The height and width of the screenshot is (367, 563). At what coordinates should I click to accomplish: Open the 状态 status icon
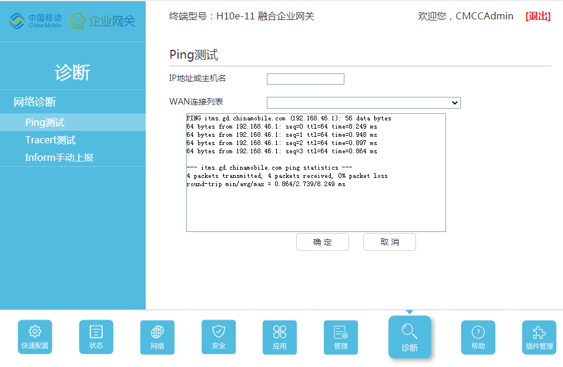[x=96, y=336]
